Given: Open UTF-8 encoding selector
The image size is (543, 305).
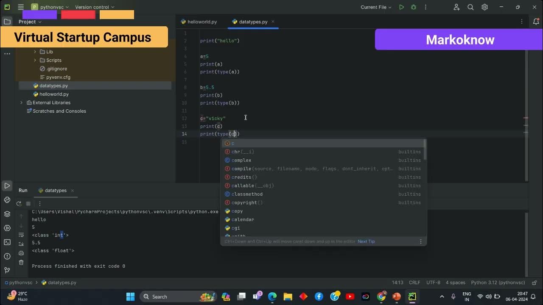Looking at the screenshot, I should tap(433, 283).
